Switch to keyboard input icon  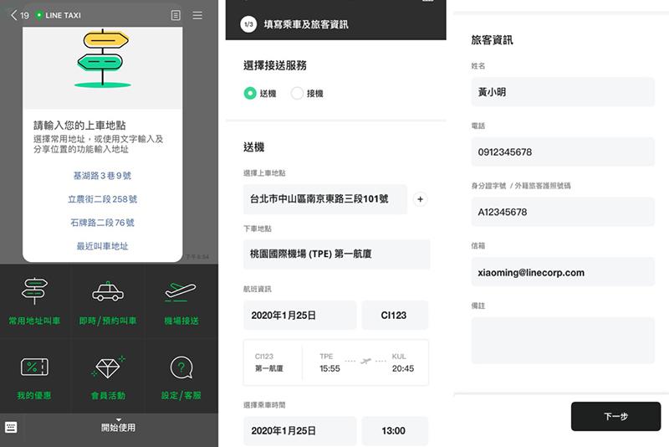(11, 427)
